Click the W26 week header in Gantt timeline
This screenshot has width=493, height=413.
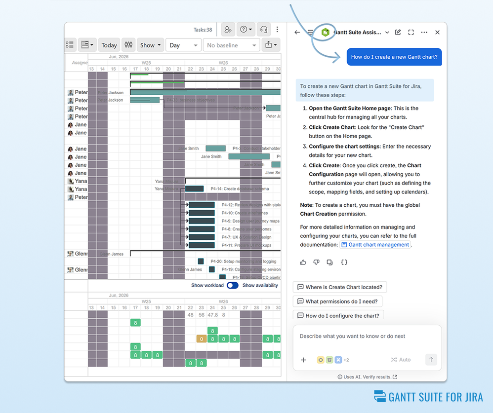point(223,63)
